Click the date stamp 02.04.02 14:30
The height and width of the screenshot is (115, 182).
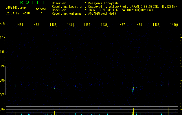tap(18, 13)
